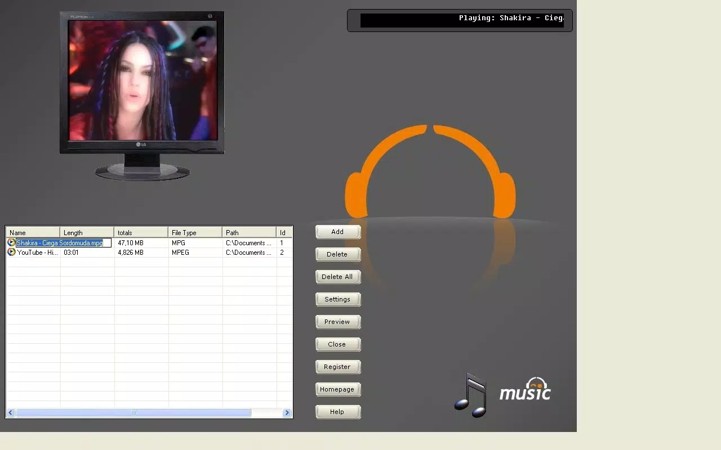Click the Id column header
The height and width of the screenshot is (450, 721).
(x=284, y=232)
